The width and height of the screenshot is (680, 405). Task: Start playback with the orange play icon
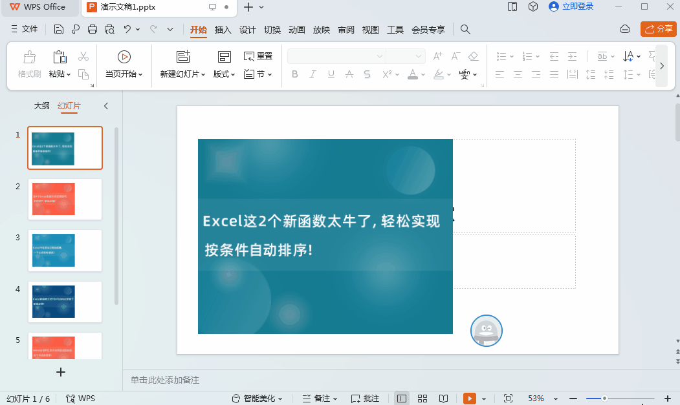(x=469, y=398)
